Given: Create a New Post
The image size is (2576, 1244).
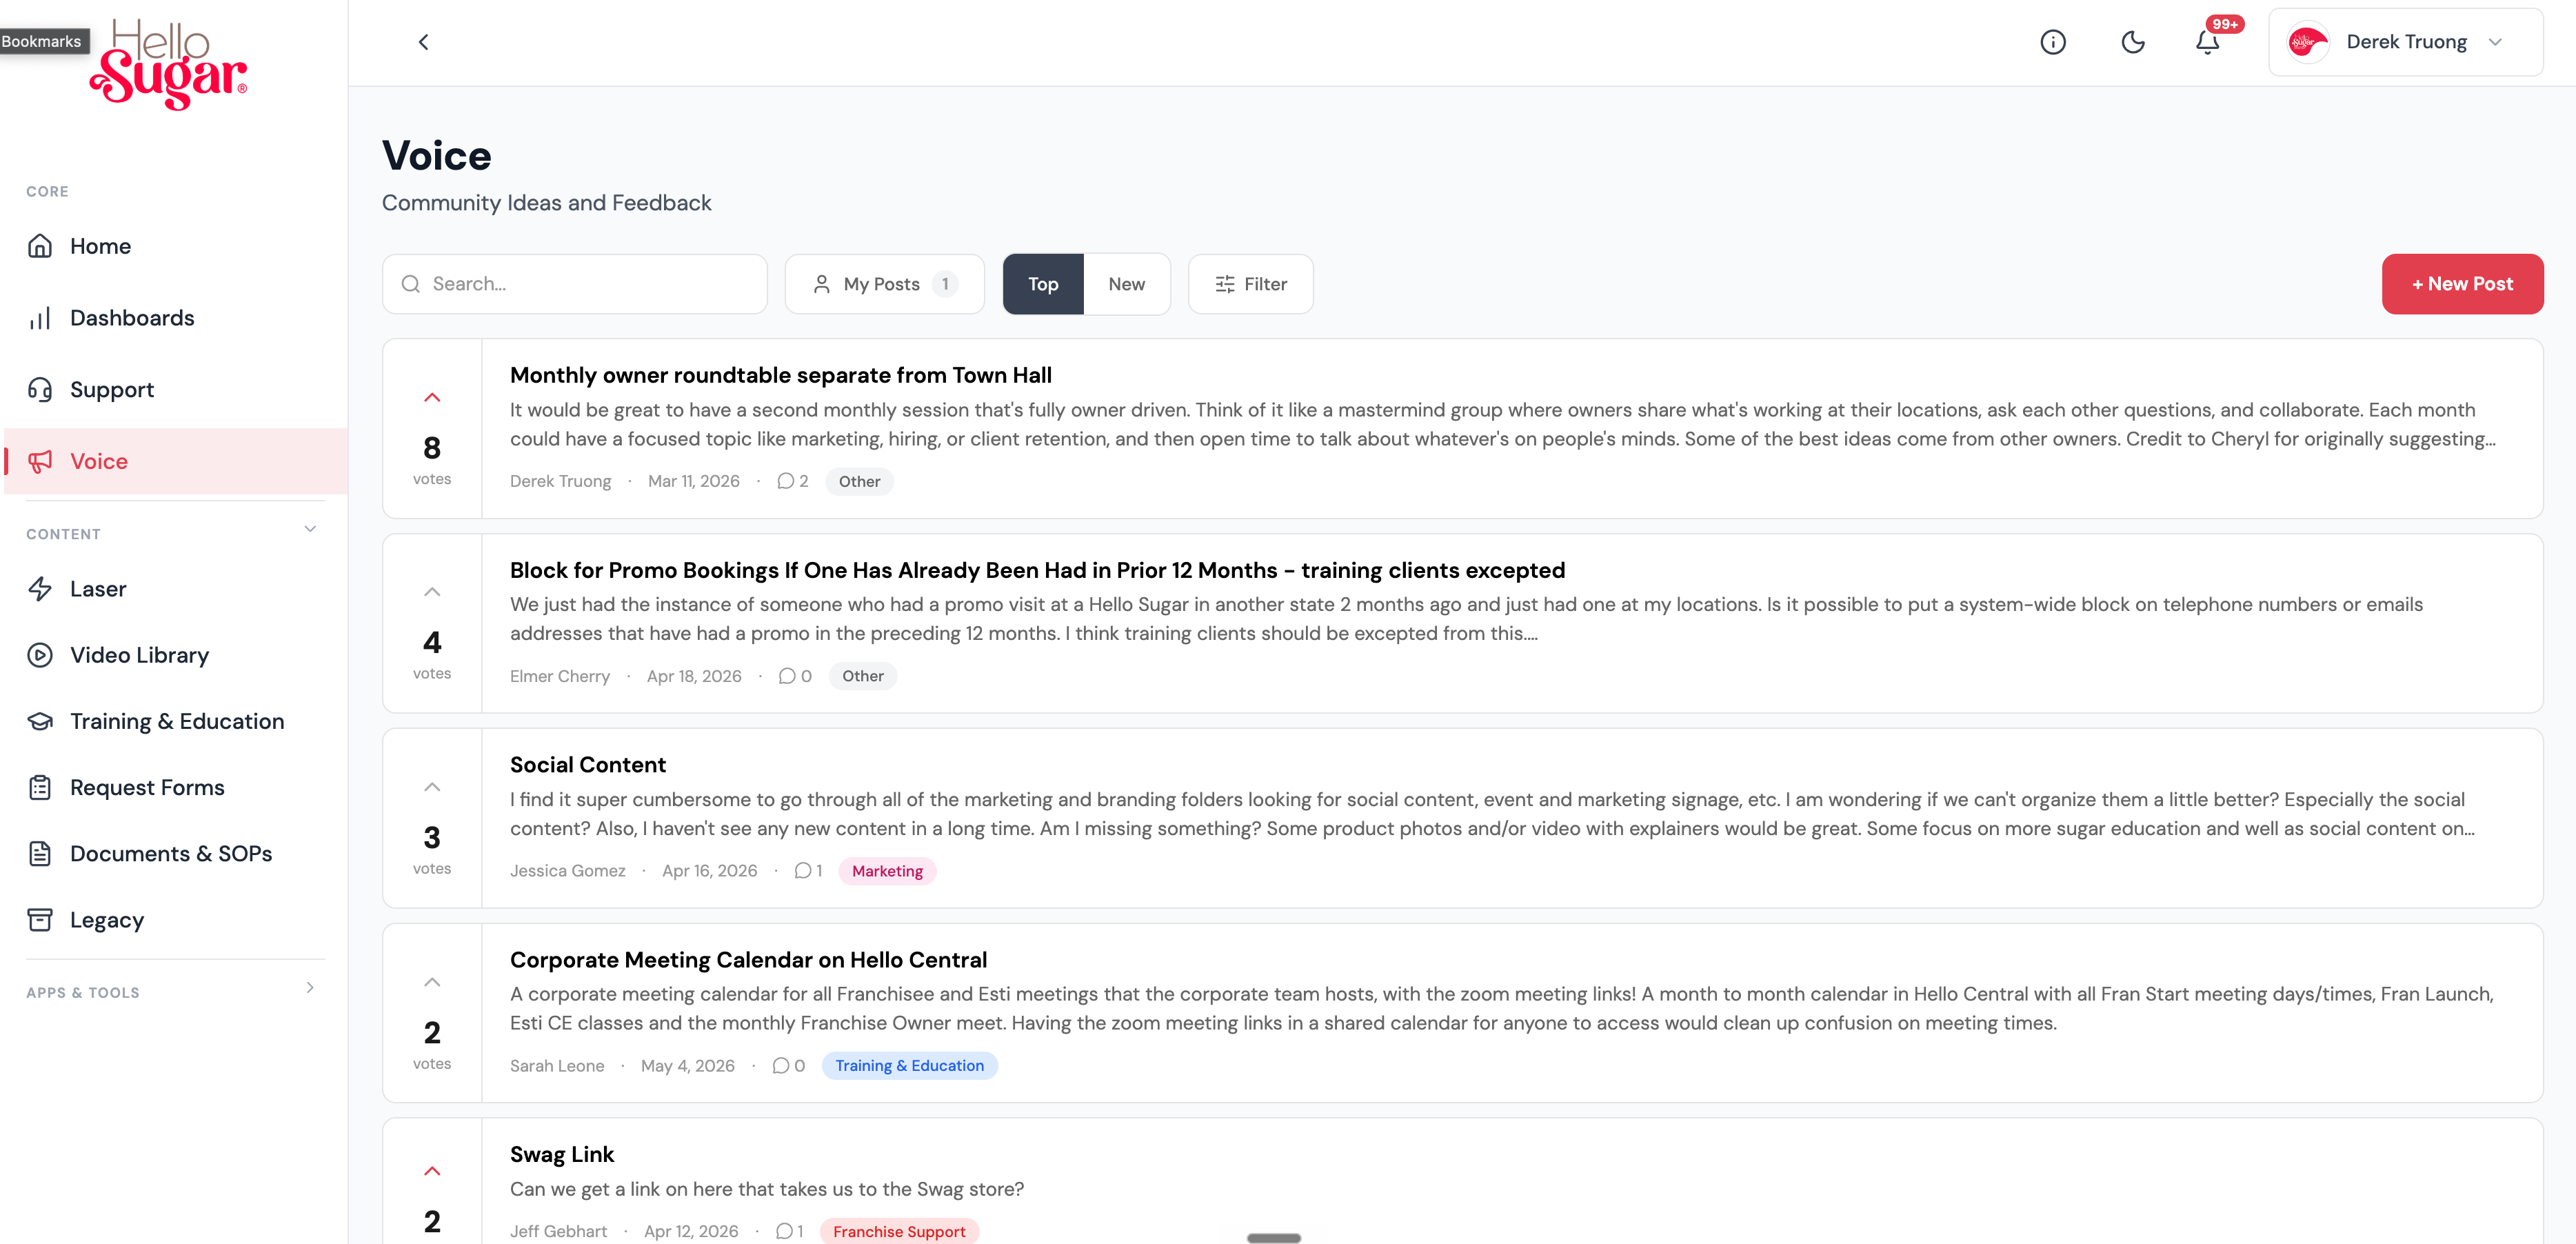Looking at the screenshot, I should click(2462, 284).
